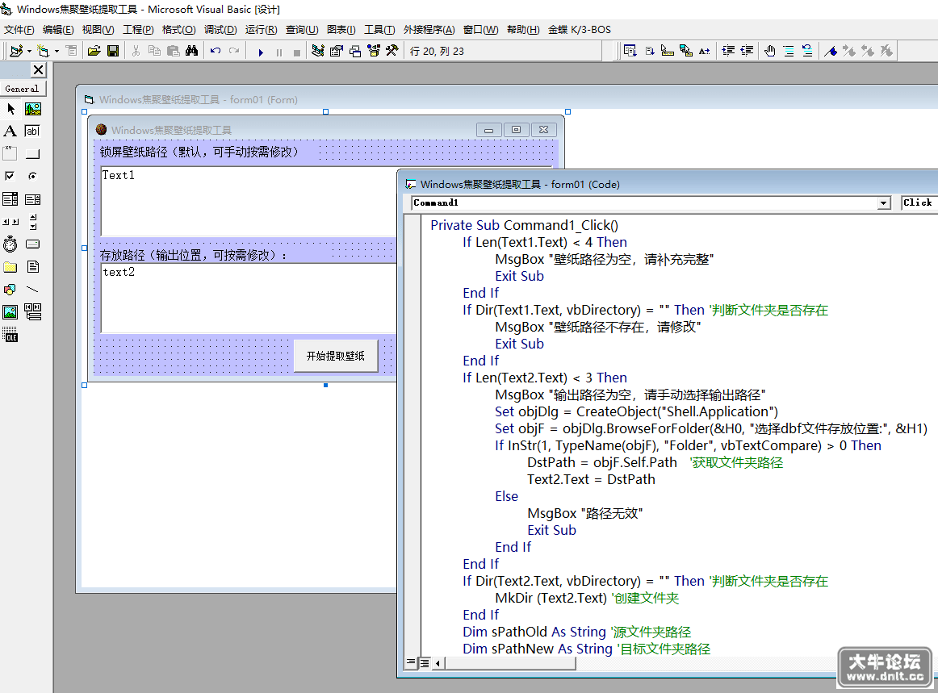Select the Timer control in toolbox

point(10,244)
